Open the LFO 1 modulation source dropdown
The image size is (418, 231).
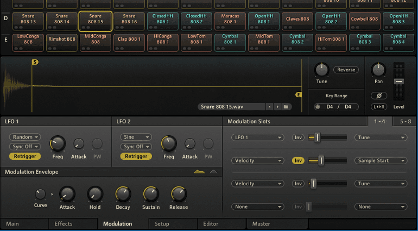(x=257, y=138)
